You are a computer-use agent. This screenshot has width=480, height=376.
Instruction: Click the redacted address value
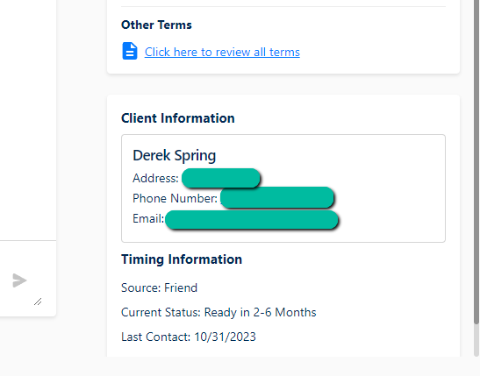point(221,178)
